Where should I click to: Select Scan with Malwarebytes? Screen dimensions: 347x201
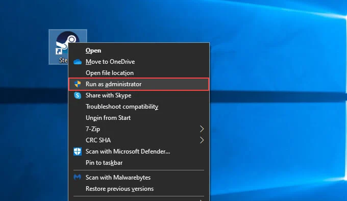coord(139,178)
